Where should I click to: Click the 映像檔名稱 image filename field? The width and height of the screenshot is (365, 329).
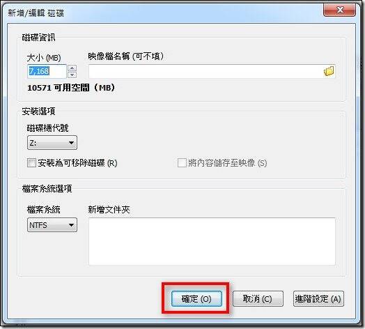coord(212,71)
